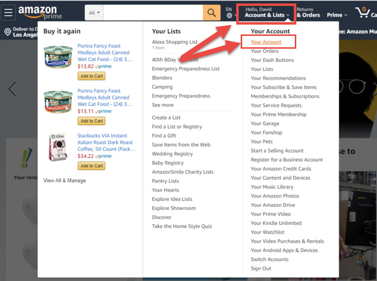Open the Alexa Shopping List

tap(175, 42)
